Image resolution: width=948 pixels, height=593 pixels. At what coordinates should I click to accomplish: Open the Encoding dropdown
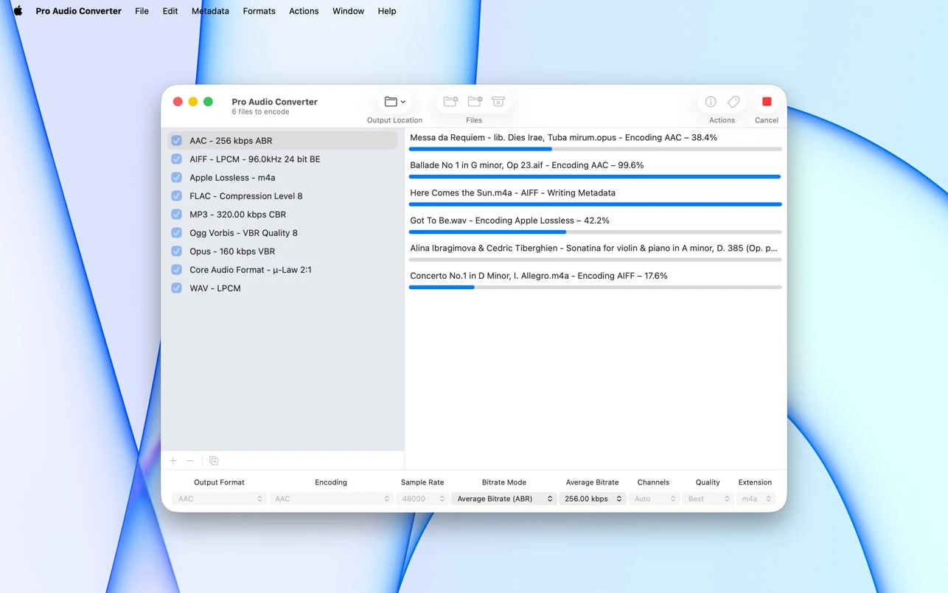(x=331, y=499)
